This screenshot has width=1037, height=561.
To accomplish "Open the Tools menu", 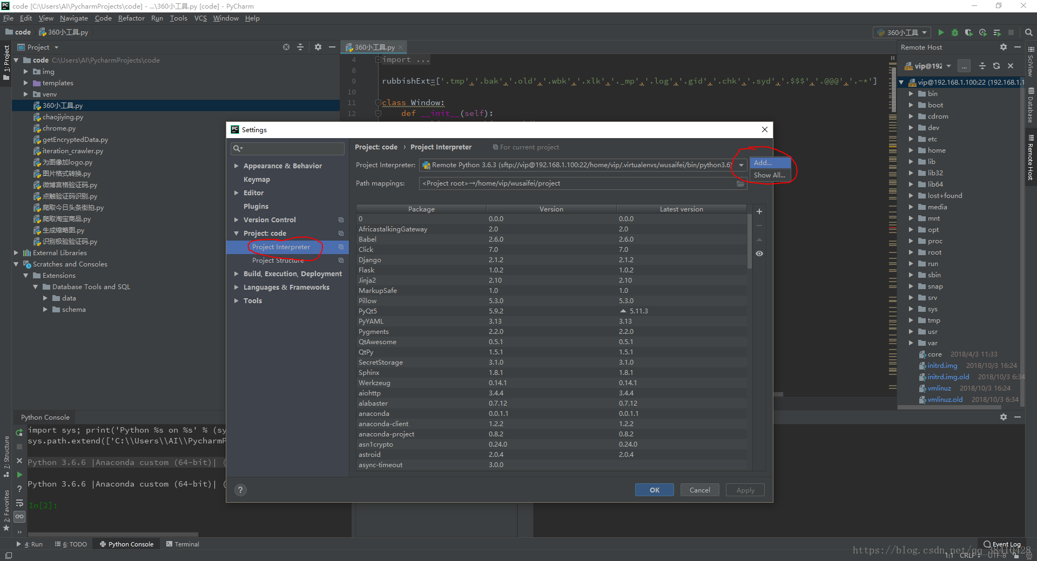I will [178, 18].
